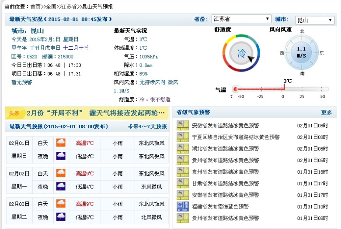
Task: Click the 湖北省 road icing warning icon
Action: click(182, 148)
